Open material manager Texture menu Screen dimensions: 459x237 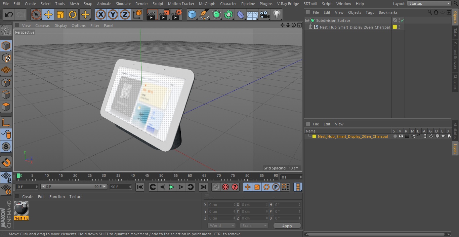pyautogui.click(x=76, y=197)
